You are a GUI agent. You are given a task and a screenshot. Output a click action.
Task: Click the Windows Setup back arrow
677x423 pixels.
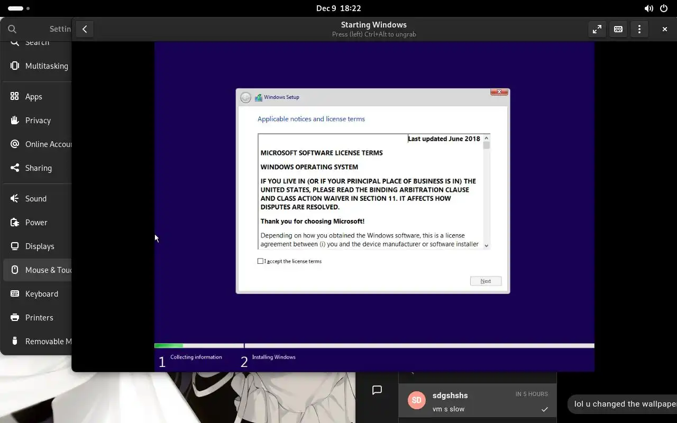(245, 97)
